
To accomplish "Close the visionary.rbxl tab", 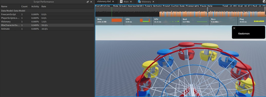I will click(113, 1).
